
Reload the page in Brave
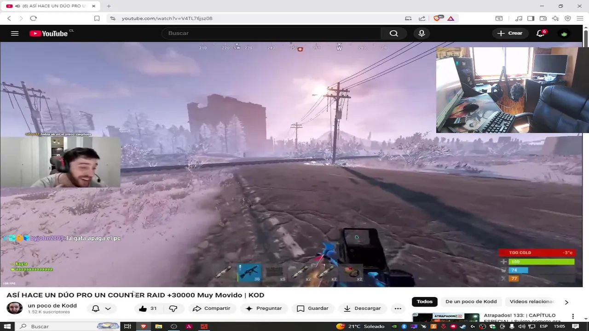coord(33,18)
